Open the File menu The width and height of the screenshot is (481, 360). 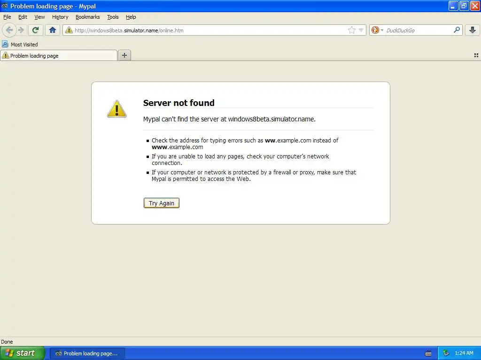click(7, 17)
